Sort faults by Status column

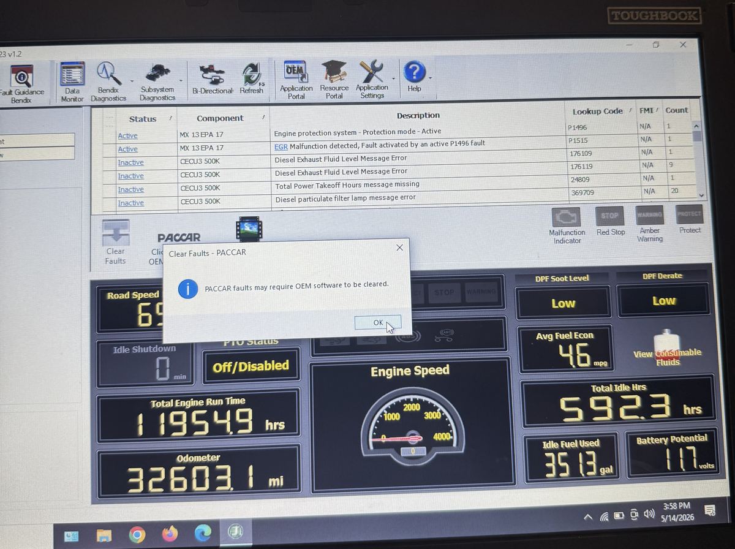[143, 119]
